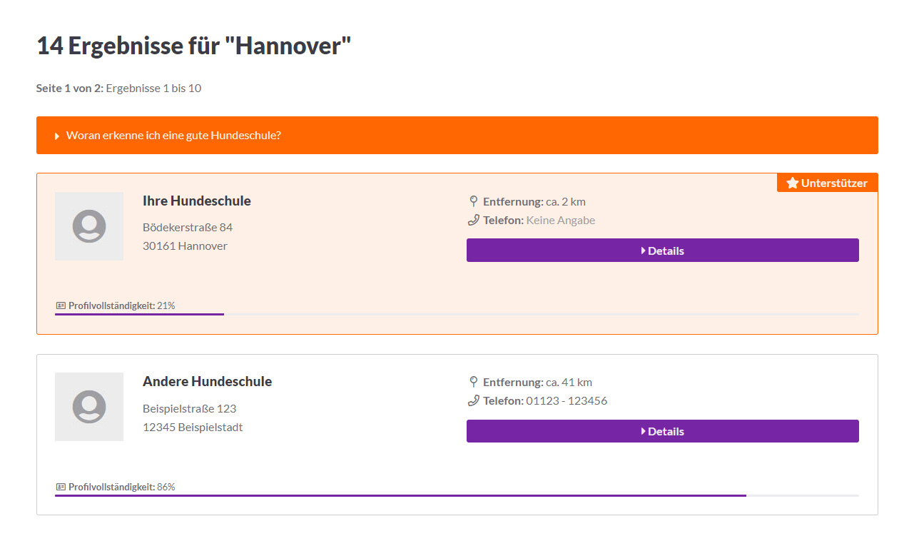Click the thumbnail image for Andere Hundeschule
This screenshot has height=551, width=914.
[x=88, y=407]
